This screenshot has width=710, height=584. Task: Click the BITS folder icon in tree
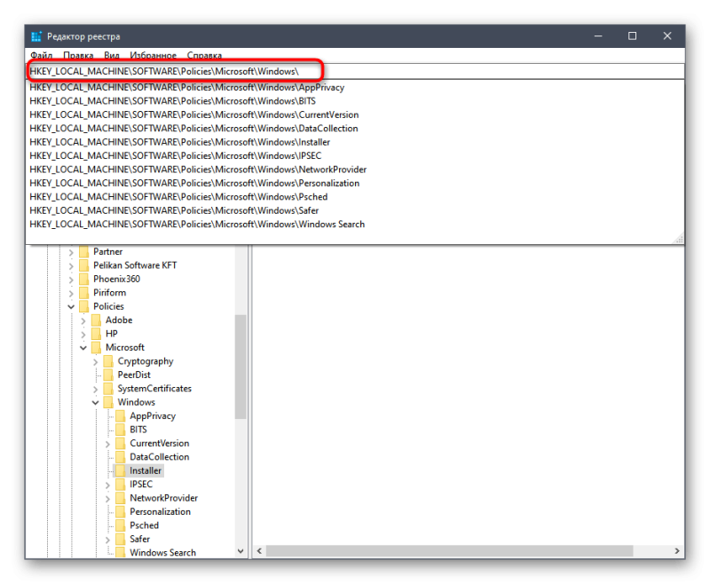pyautogui.click(x=121, y=430)
